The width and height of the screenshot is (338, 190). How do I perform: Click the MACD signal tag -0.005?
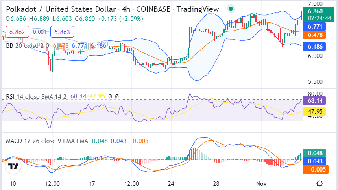[x=316, y=169]
